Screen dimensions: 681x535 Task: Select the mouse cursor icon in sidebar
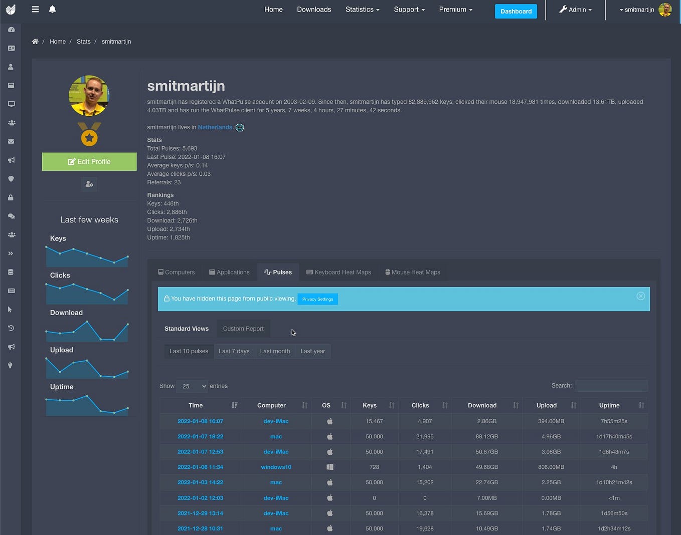pos(10,309)
